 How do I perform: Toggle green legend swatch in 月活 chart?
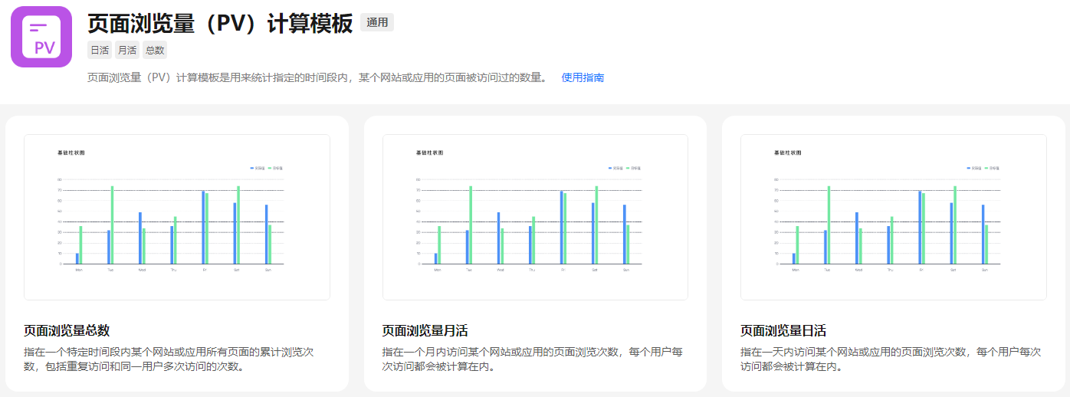click(628, 168)
